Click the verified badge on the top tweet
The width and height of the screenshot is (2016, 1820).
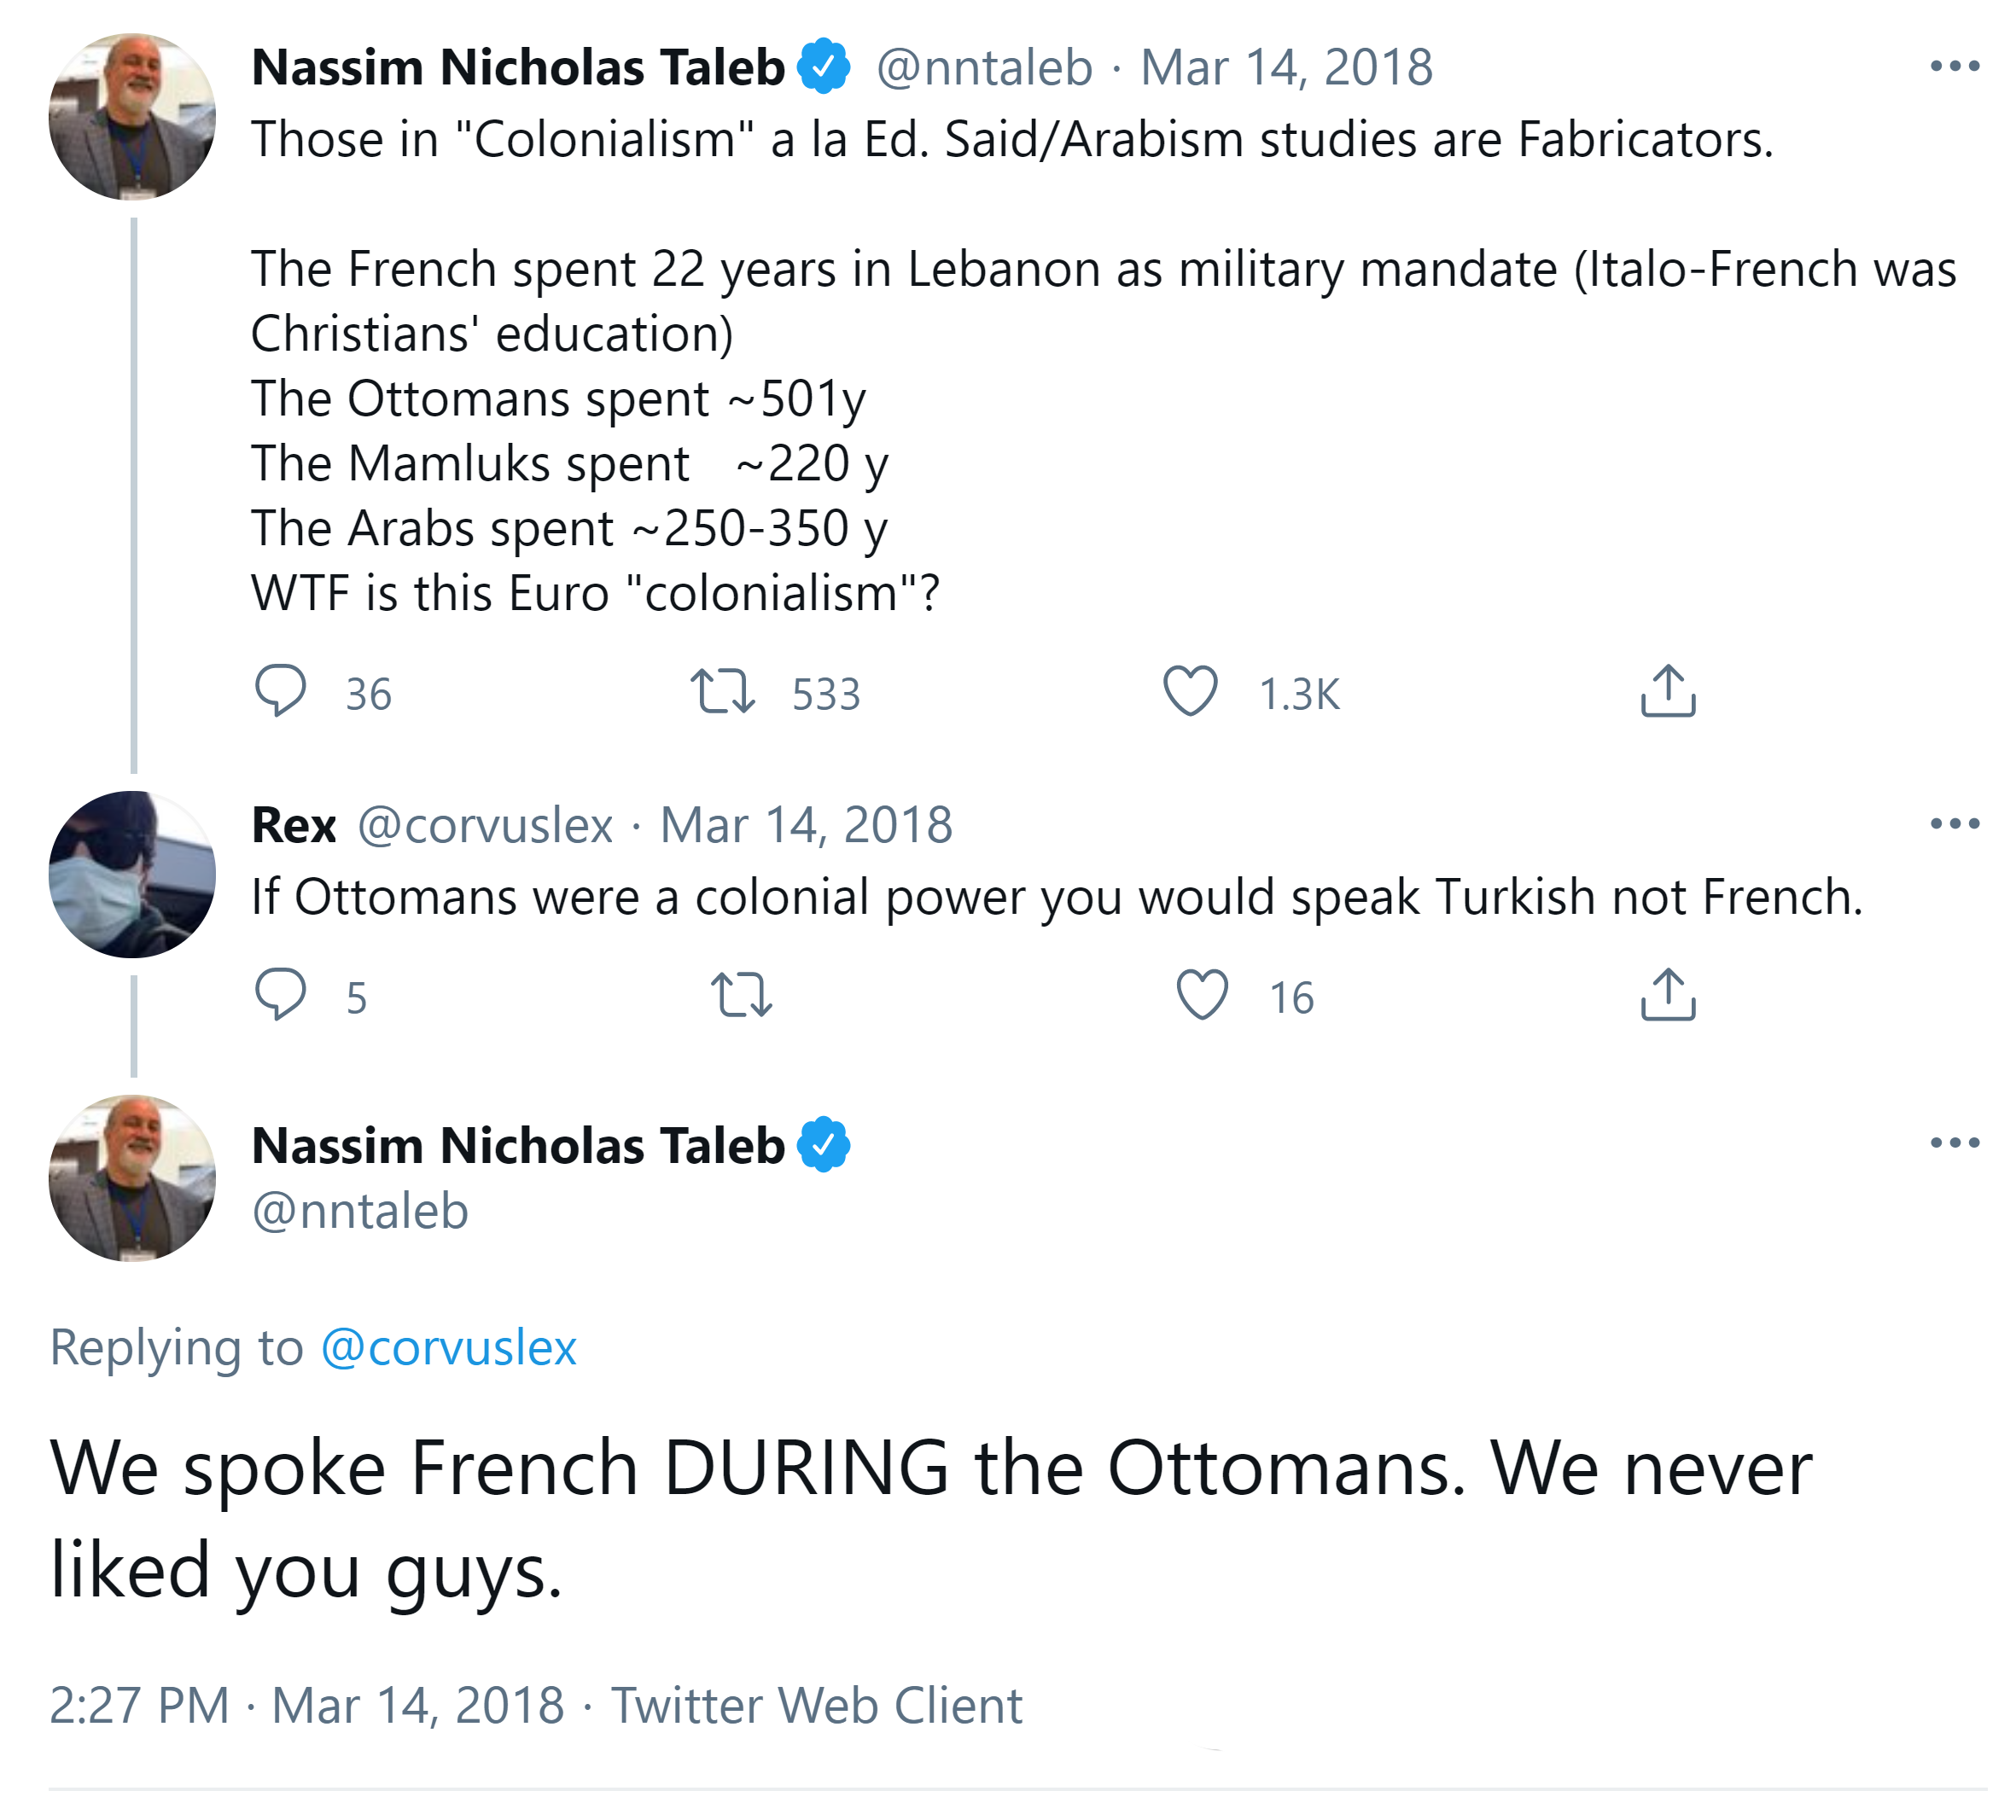(824, 67)
